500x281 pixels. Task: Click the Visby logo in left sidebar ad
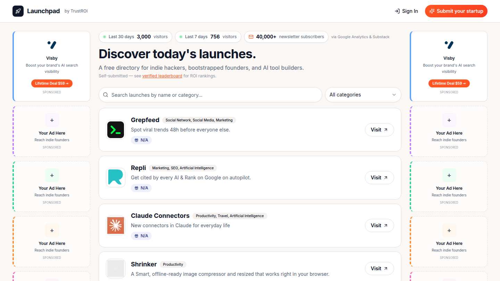tap(52, 45)
